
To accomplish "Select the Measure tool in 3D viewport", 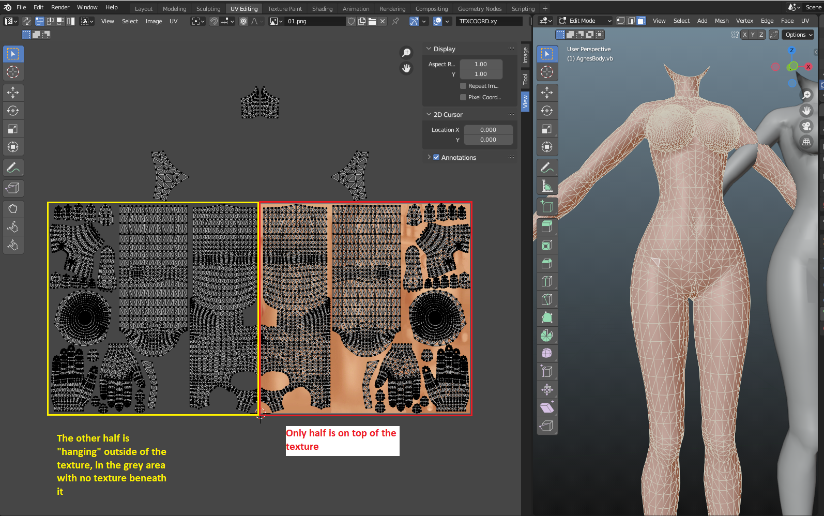I will pyautogui.click(x=547, y=186).
